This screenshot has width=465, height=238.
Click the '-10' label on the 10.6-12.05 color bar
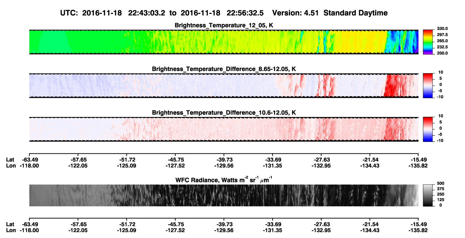click(x=440, y=141)
